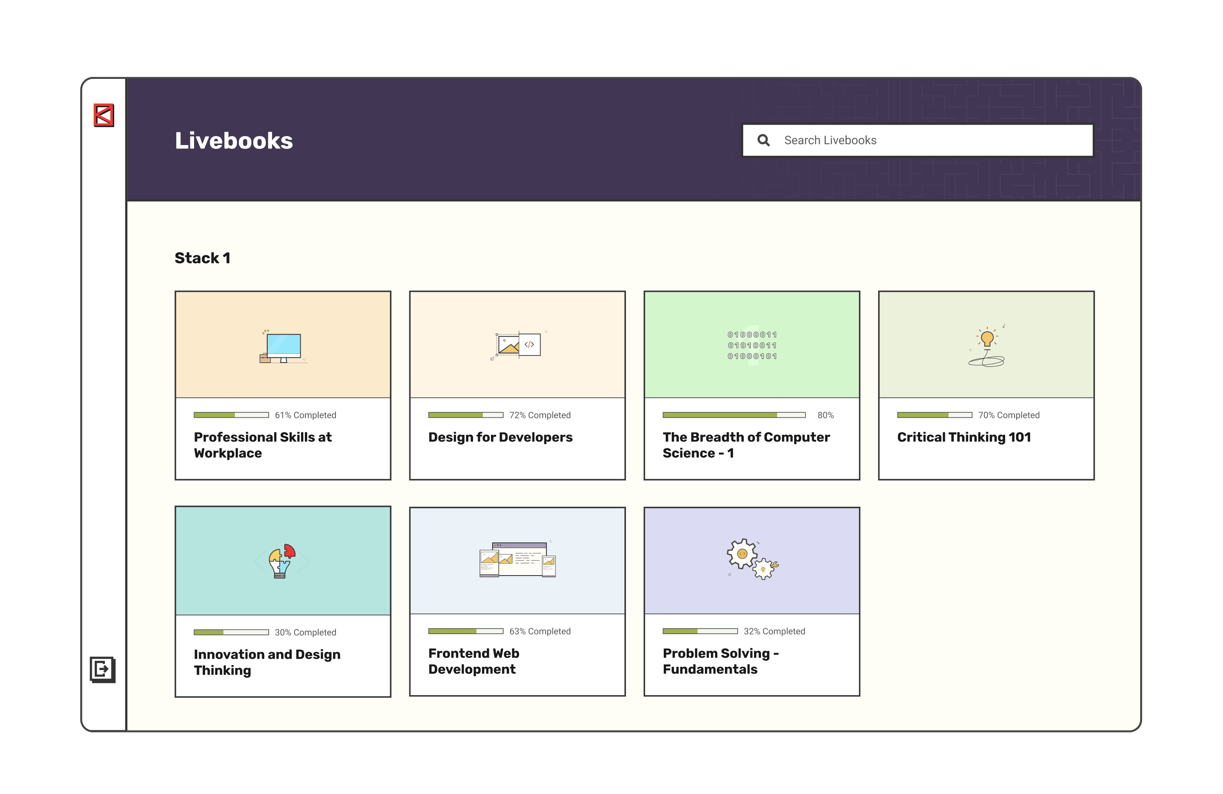
Task: Click the logout icon in sidebar
Action: point(103,669)
